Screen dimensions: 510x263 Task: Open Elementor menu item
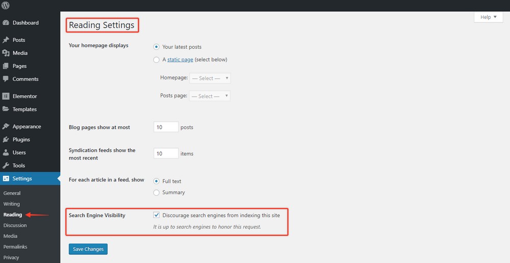(x=24, y=96)
